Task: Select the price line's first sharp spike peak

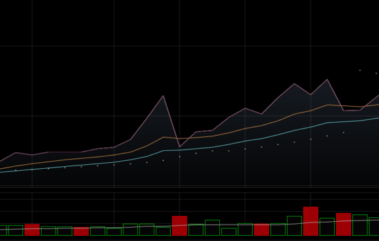Action: click(x=164, y=96)
